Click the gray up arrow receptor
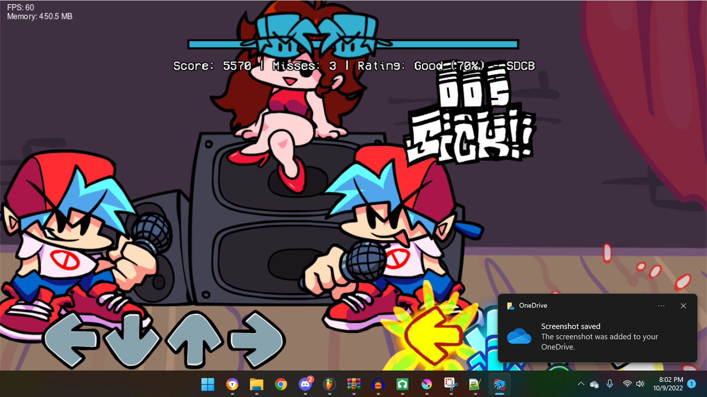 [x=194, y=340]
